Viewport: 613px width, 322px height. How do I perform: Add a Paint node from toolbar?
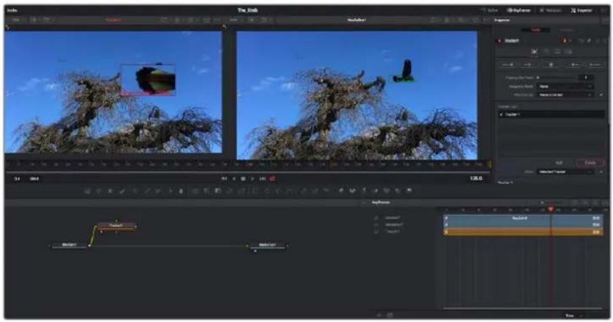[122, 190]
